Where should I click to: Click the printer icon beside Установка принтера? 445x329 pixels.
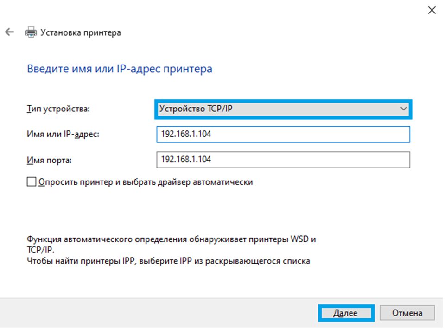(x=31, y=32)
